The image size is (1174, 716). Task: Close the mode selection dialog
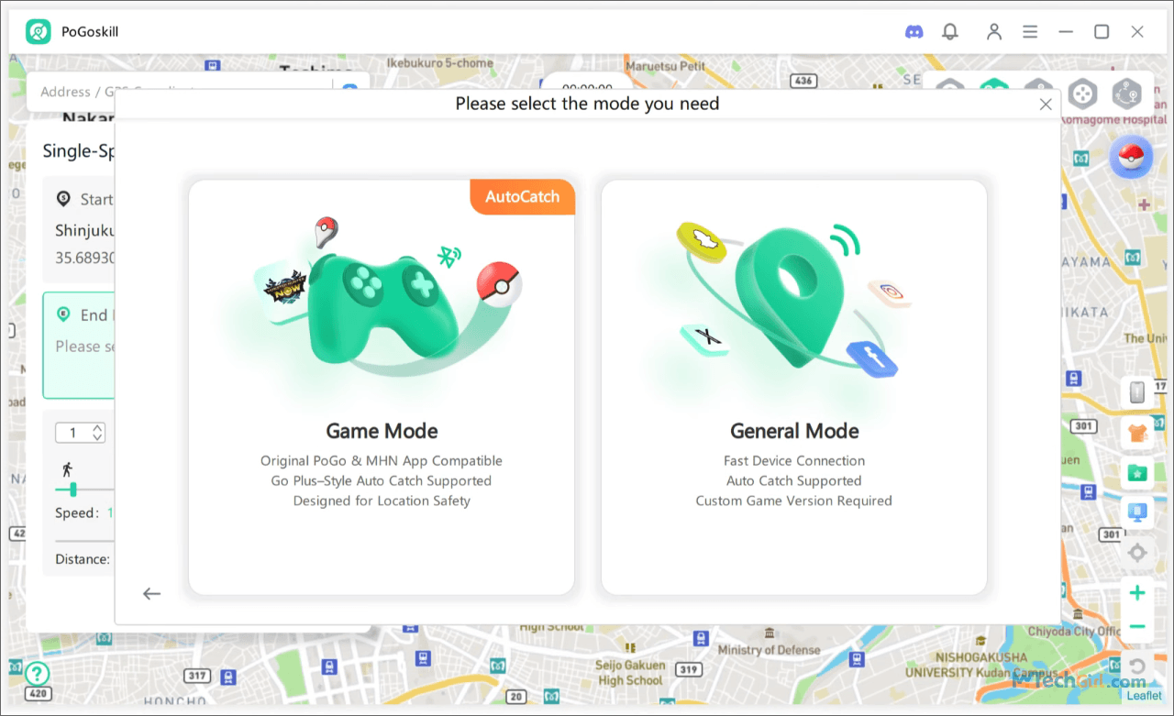[x=1046, y=105]
